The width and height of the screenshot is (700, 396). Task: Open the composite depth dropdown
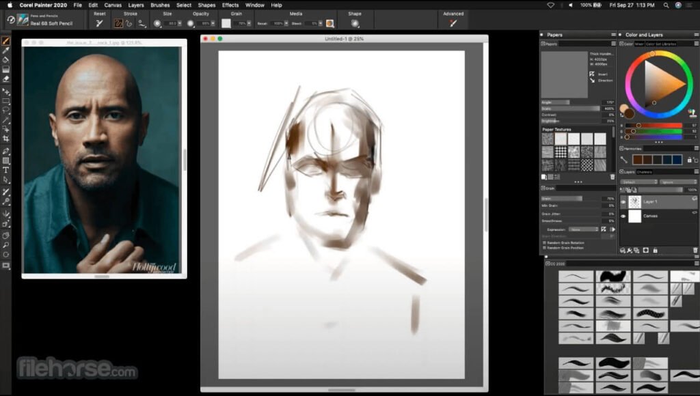(x=678, y=182)
